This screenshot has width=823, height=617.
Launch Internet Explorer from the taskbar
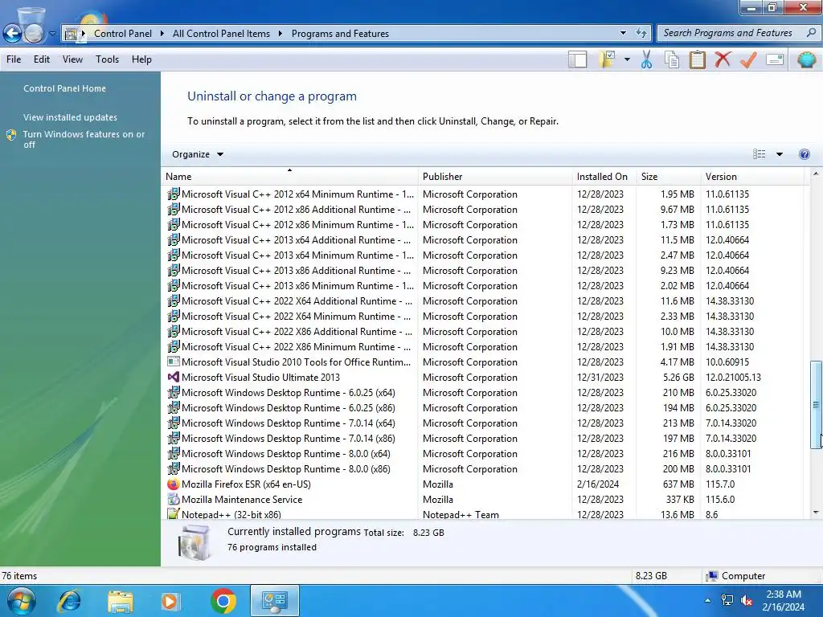(69, 601)
